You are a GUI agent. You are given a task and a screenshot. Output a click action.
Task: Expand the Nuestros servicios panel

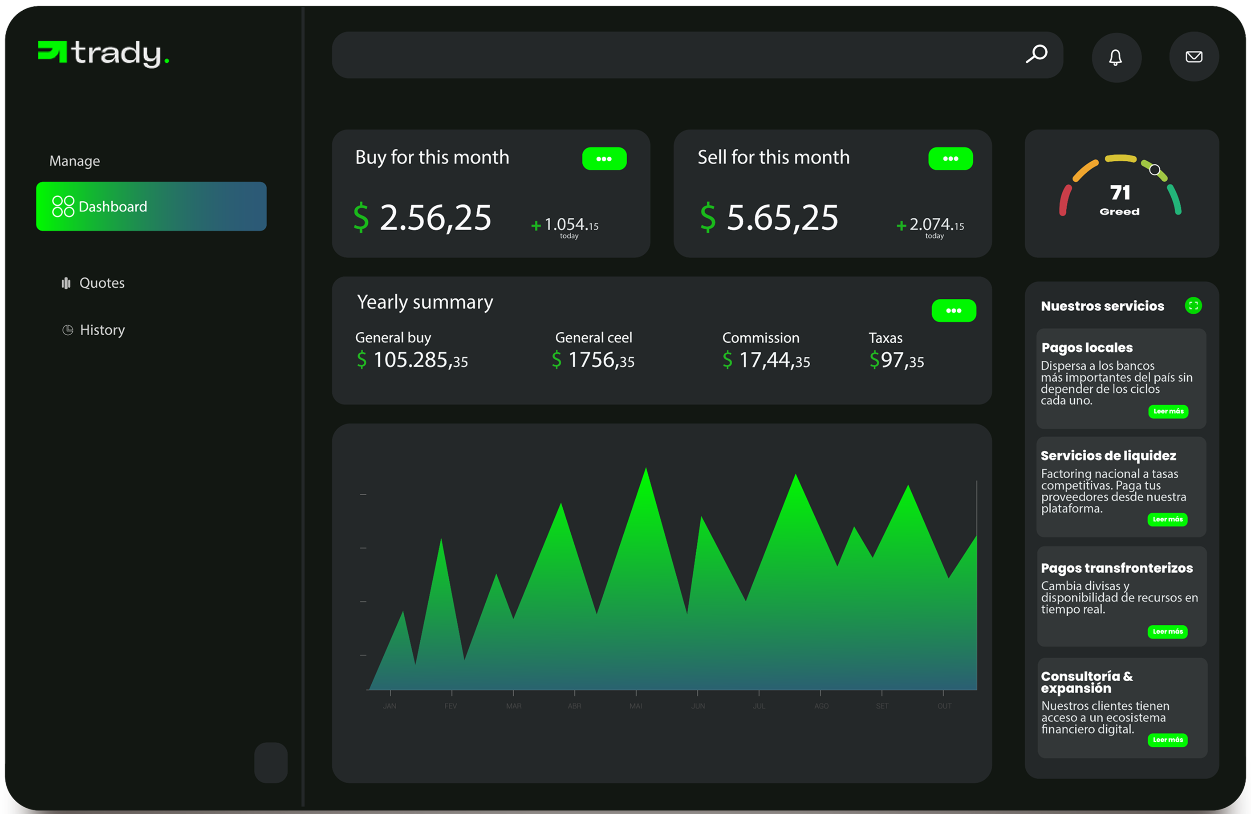pos(1193,305)
